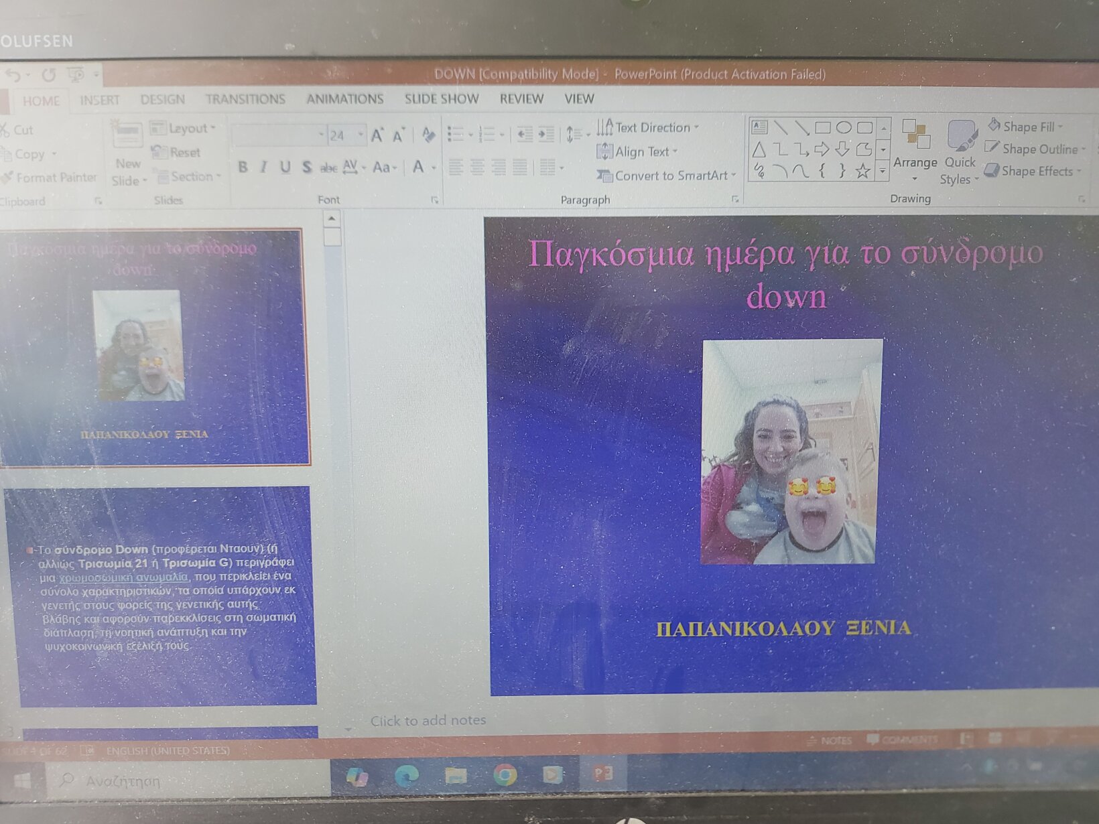Click New Slide icon

(x=127, y=135)
